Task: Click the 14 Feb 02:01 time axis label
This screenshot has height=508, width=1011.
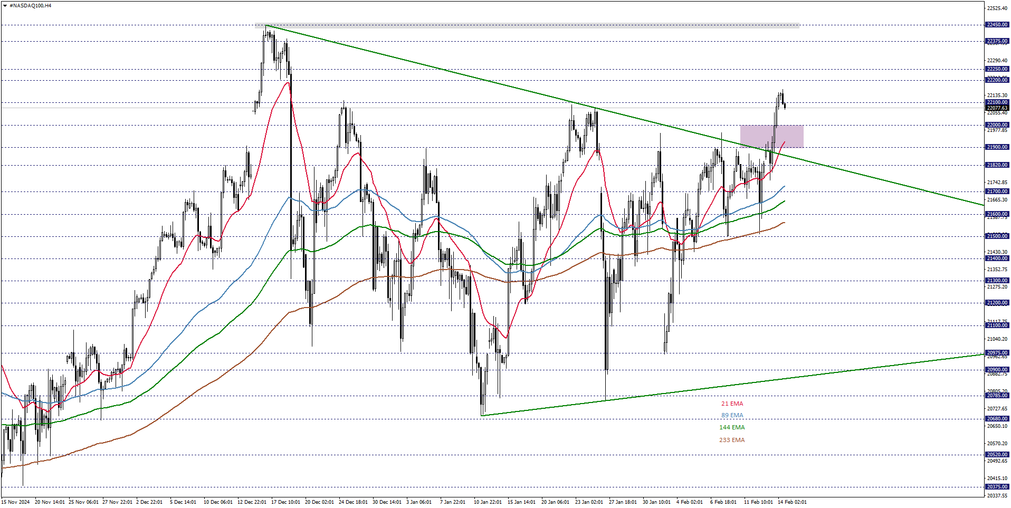Action: click(792, 502)
